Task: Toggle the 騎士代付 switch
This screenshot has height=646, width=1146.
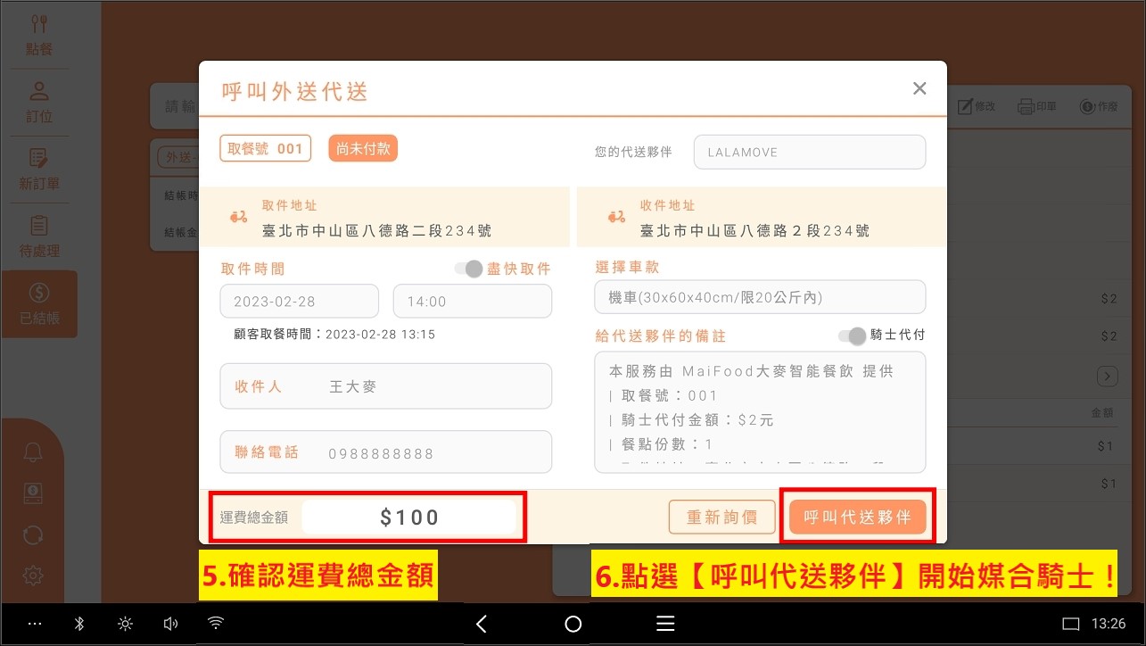Action: click(852, 335)
